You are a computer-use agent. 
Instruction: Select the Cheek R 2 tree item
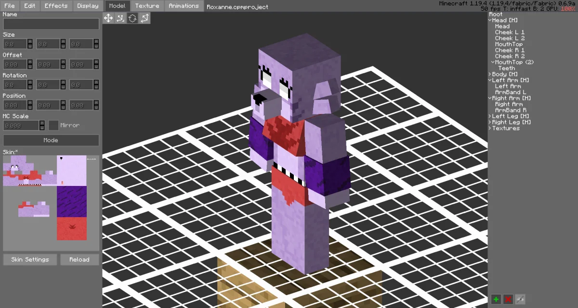click(510, 56)
